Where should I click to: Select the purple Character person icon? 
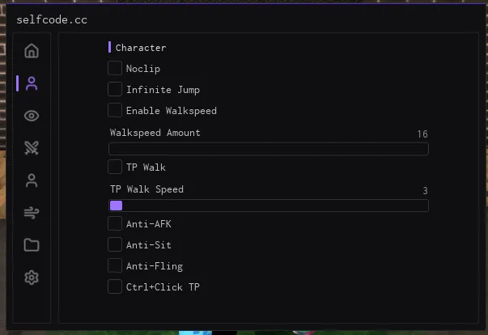pos(32,83)
